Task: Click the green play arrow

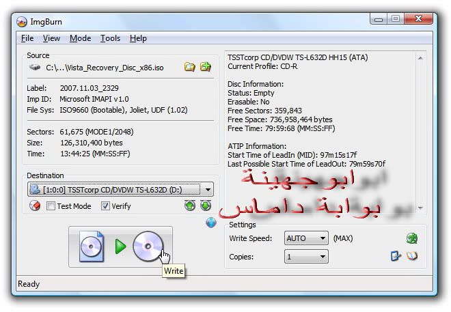Action: click(120, 246)
